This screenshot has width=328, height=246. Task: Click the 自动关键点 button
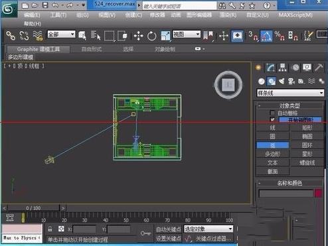coord(168,229)
